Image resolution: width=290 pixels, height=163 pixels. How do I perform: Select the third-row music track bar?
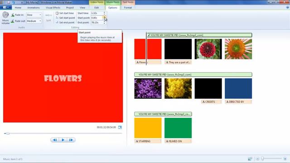163,114
